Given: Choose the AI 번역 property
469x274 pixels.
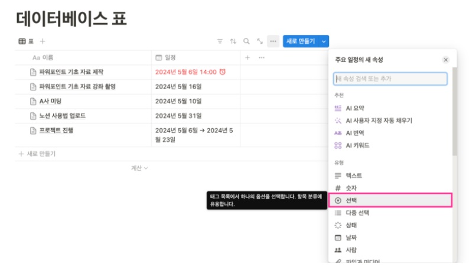Looking at the screenshot, I should [390, 133].
